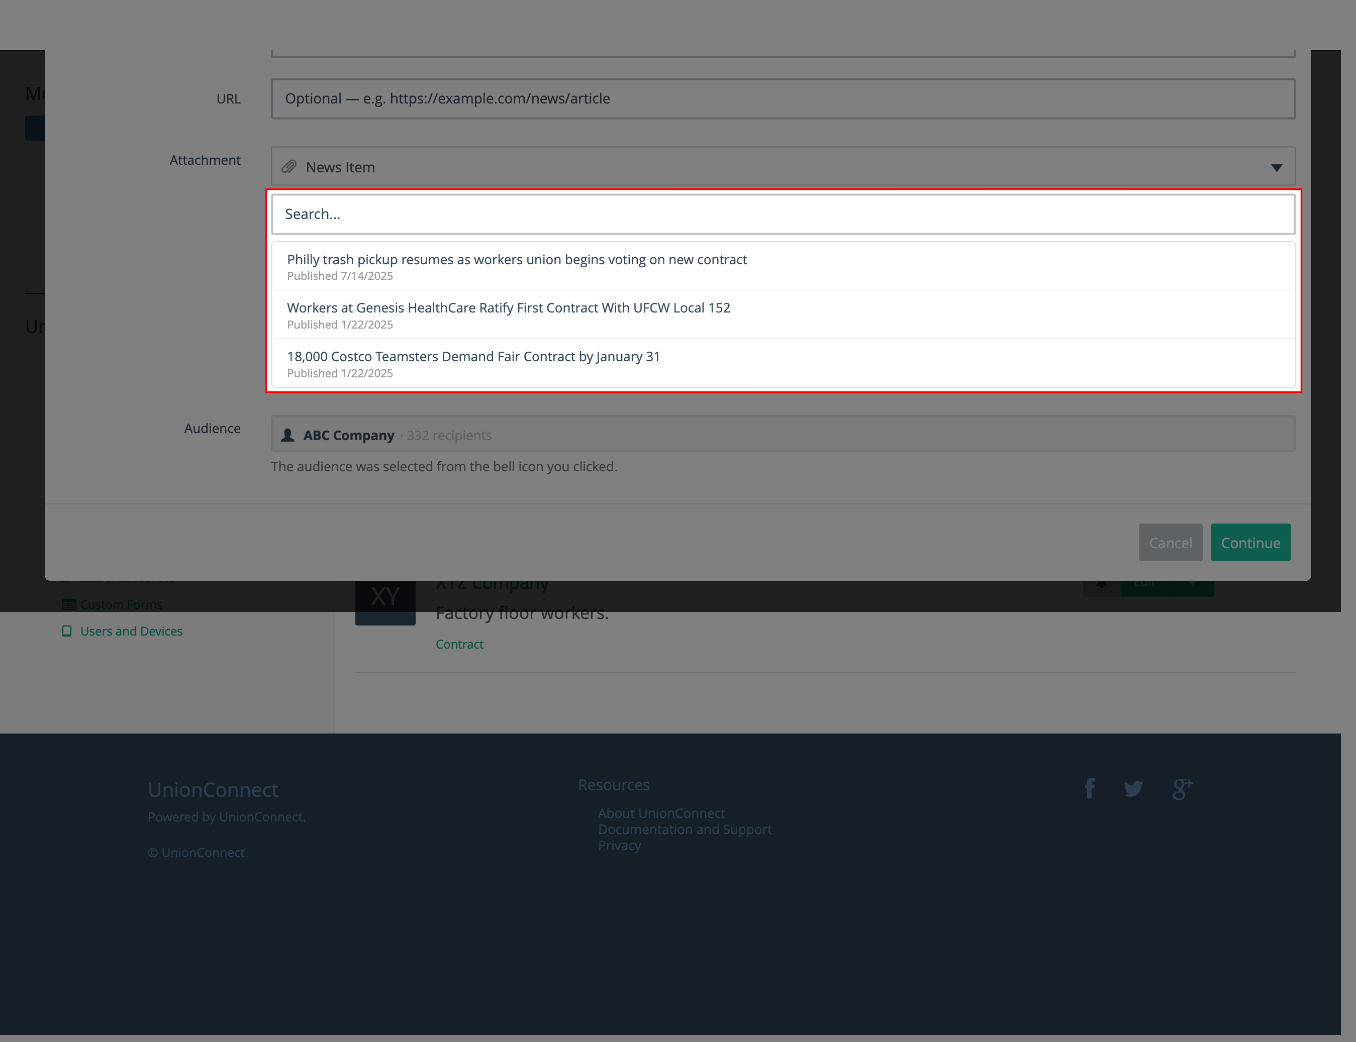The height and width of the screenshot is (1042, 1356).
Task: Open the Google+ page from the footer icon
Action: pos(1182,788)
